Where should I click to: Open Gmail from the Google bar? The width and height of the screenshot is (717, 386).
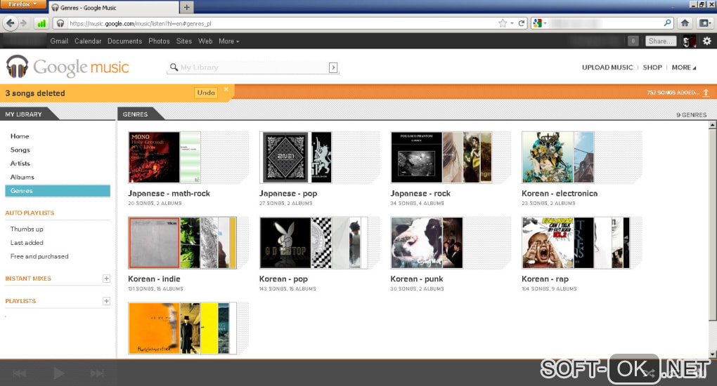click(x=59, y=41)
